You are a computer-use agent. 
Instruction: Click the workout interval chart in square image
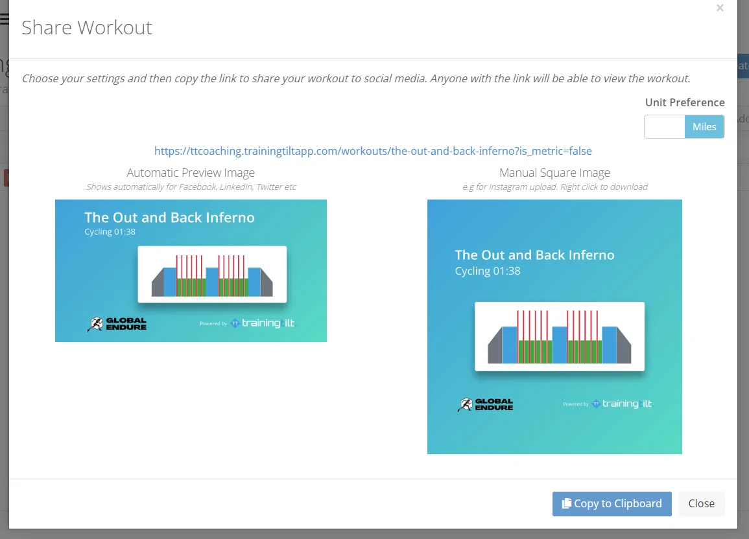[560, 336]
